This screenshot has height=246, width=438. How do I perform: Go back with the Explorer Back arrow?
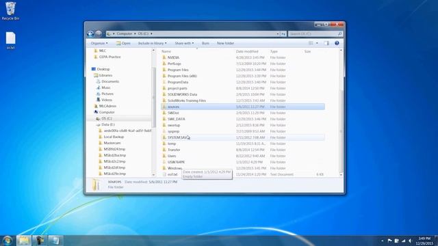click(90, 33)
